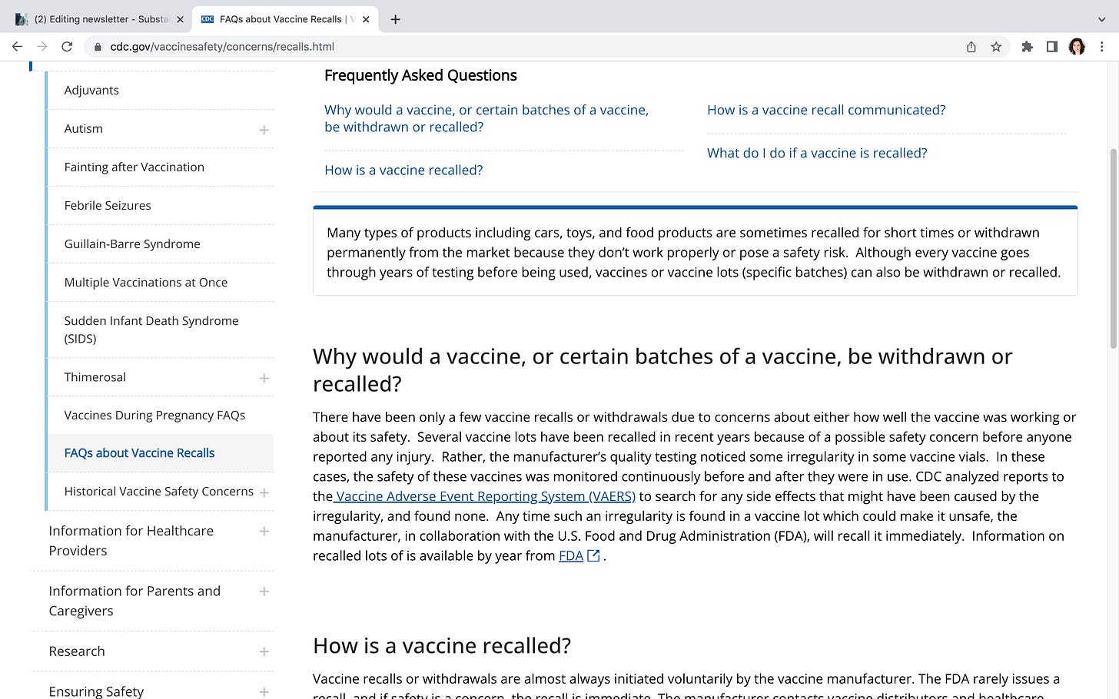Select FAQs about Vaccine Recalls in sidebar
The height and width of the screenshot is (699, 1119).
(139, 453)
